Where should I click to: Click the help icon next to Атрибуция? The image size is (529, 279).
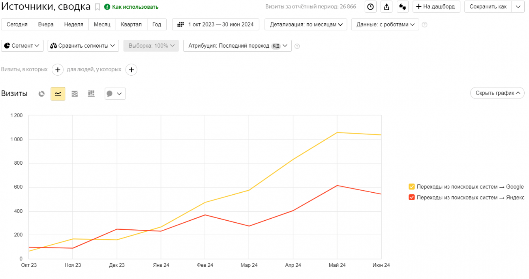tap(297, 46)
